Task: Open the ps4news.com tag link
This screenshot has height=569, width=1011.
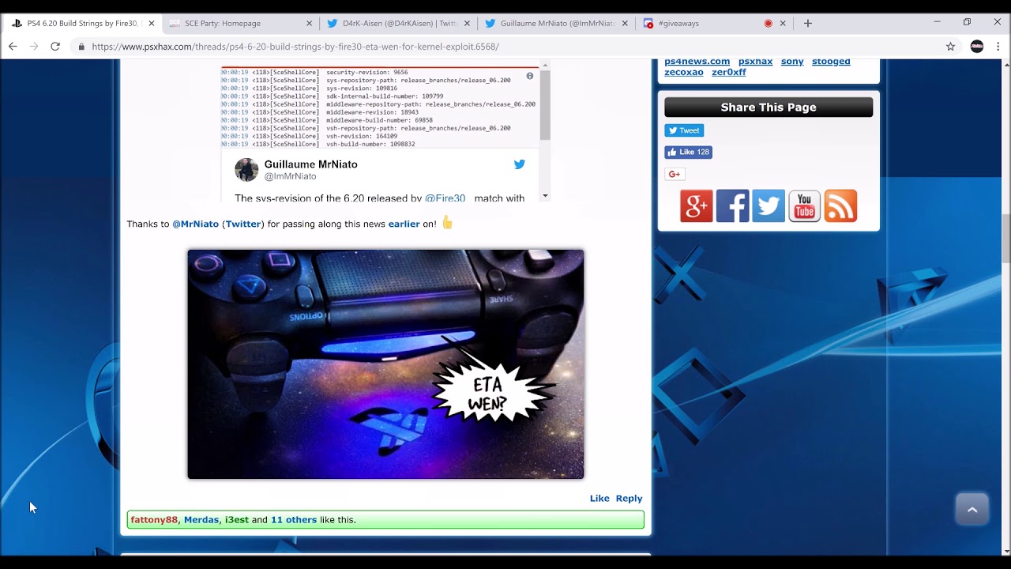Action: [x=697, y=62]
